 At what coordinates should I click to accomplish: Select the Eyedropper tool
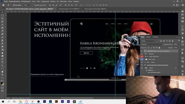point(2,31)
